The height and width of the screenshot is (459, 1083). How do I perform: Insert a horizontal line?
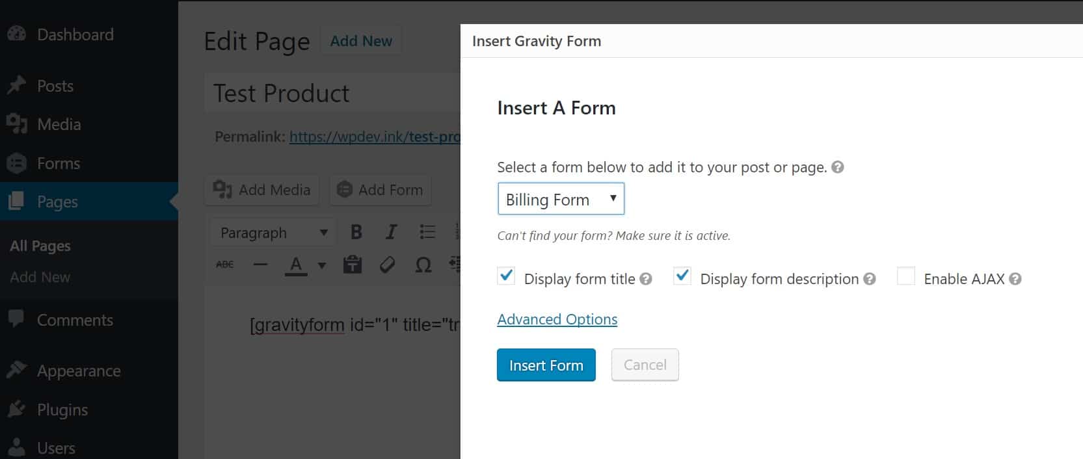tap(260, 264)
